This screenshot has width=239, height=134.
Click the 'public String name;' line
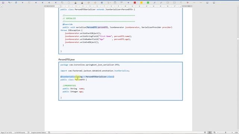[x=74, y=89]
